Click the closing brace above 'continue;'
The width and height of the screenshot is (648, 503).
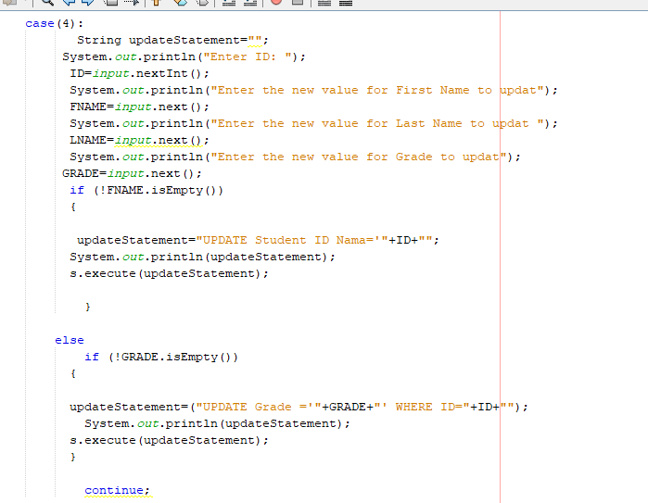pyautogui.click(x=73, y=458)
